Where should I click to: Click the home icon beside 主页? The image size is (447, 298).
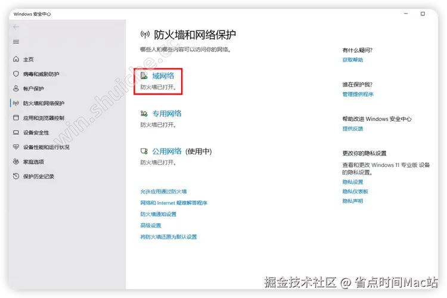tap(16, 59)
